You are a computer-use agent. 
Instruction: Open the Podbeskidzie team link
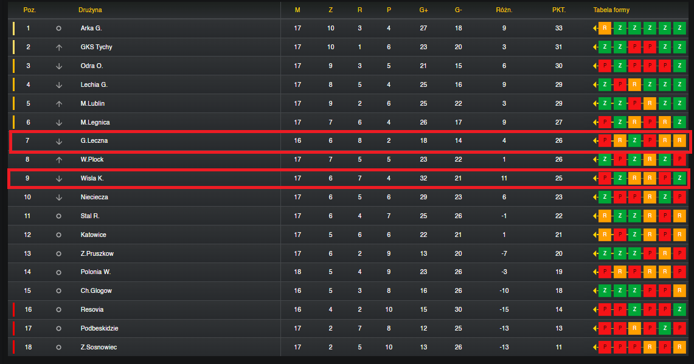[x=99, y=328]
